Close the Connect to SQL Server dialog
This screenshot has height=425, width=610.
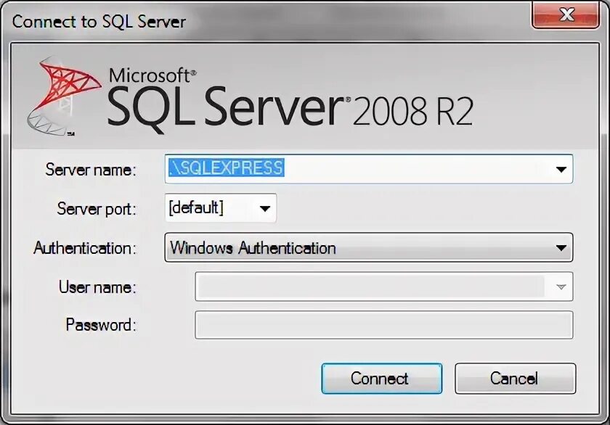[565, 15]
